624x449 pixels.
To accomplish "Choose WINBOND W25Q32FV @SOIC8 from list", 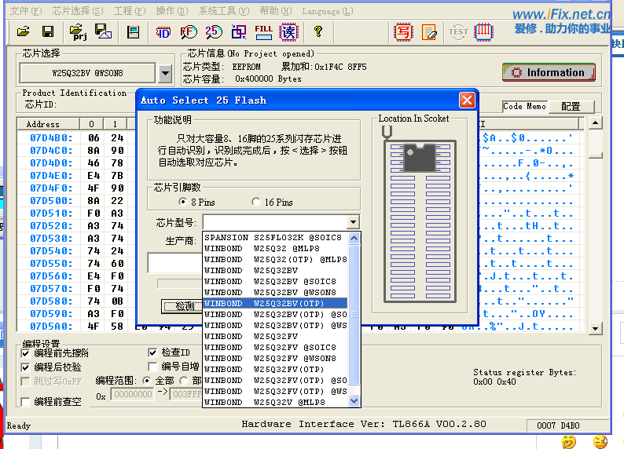I will tap(270, 347).
